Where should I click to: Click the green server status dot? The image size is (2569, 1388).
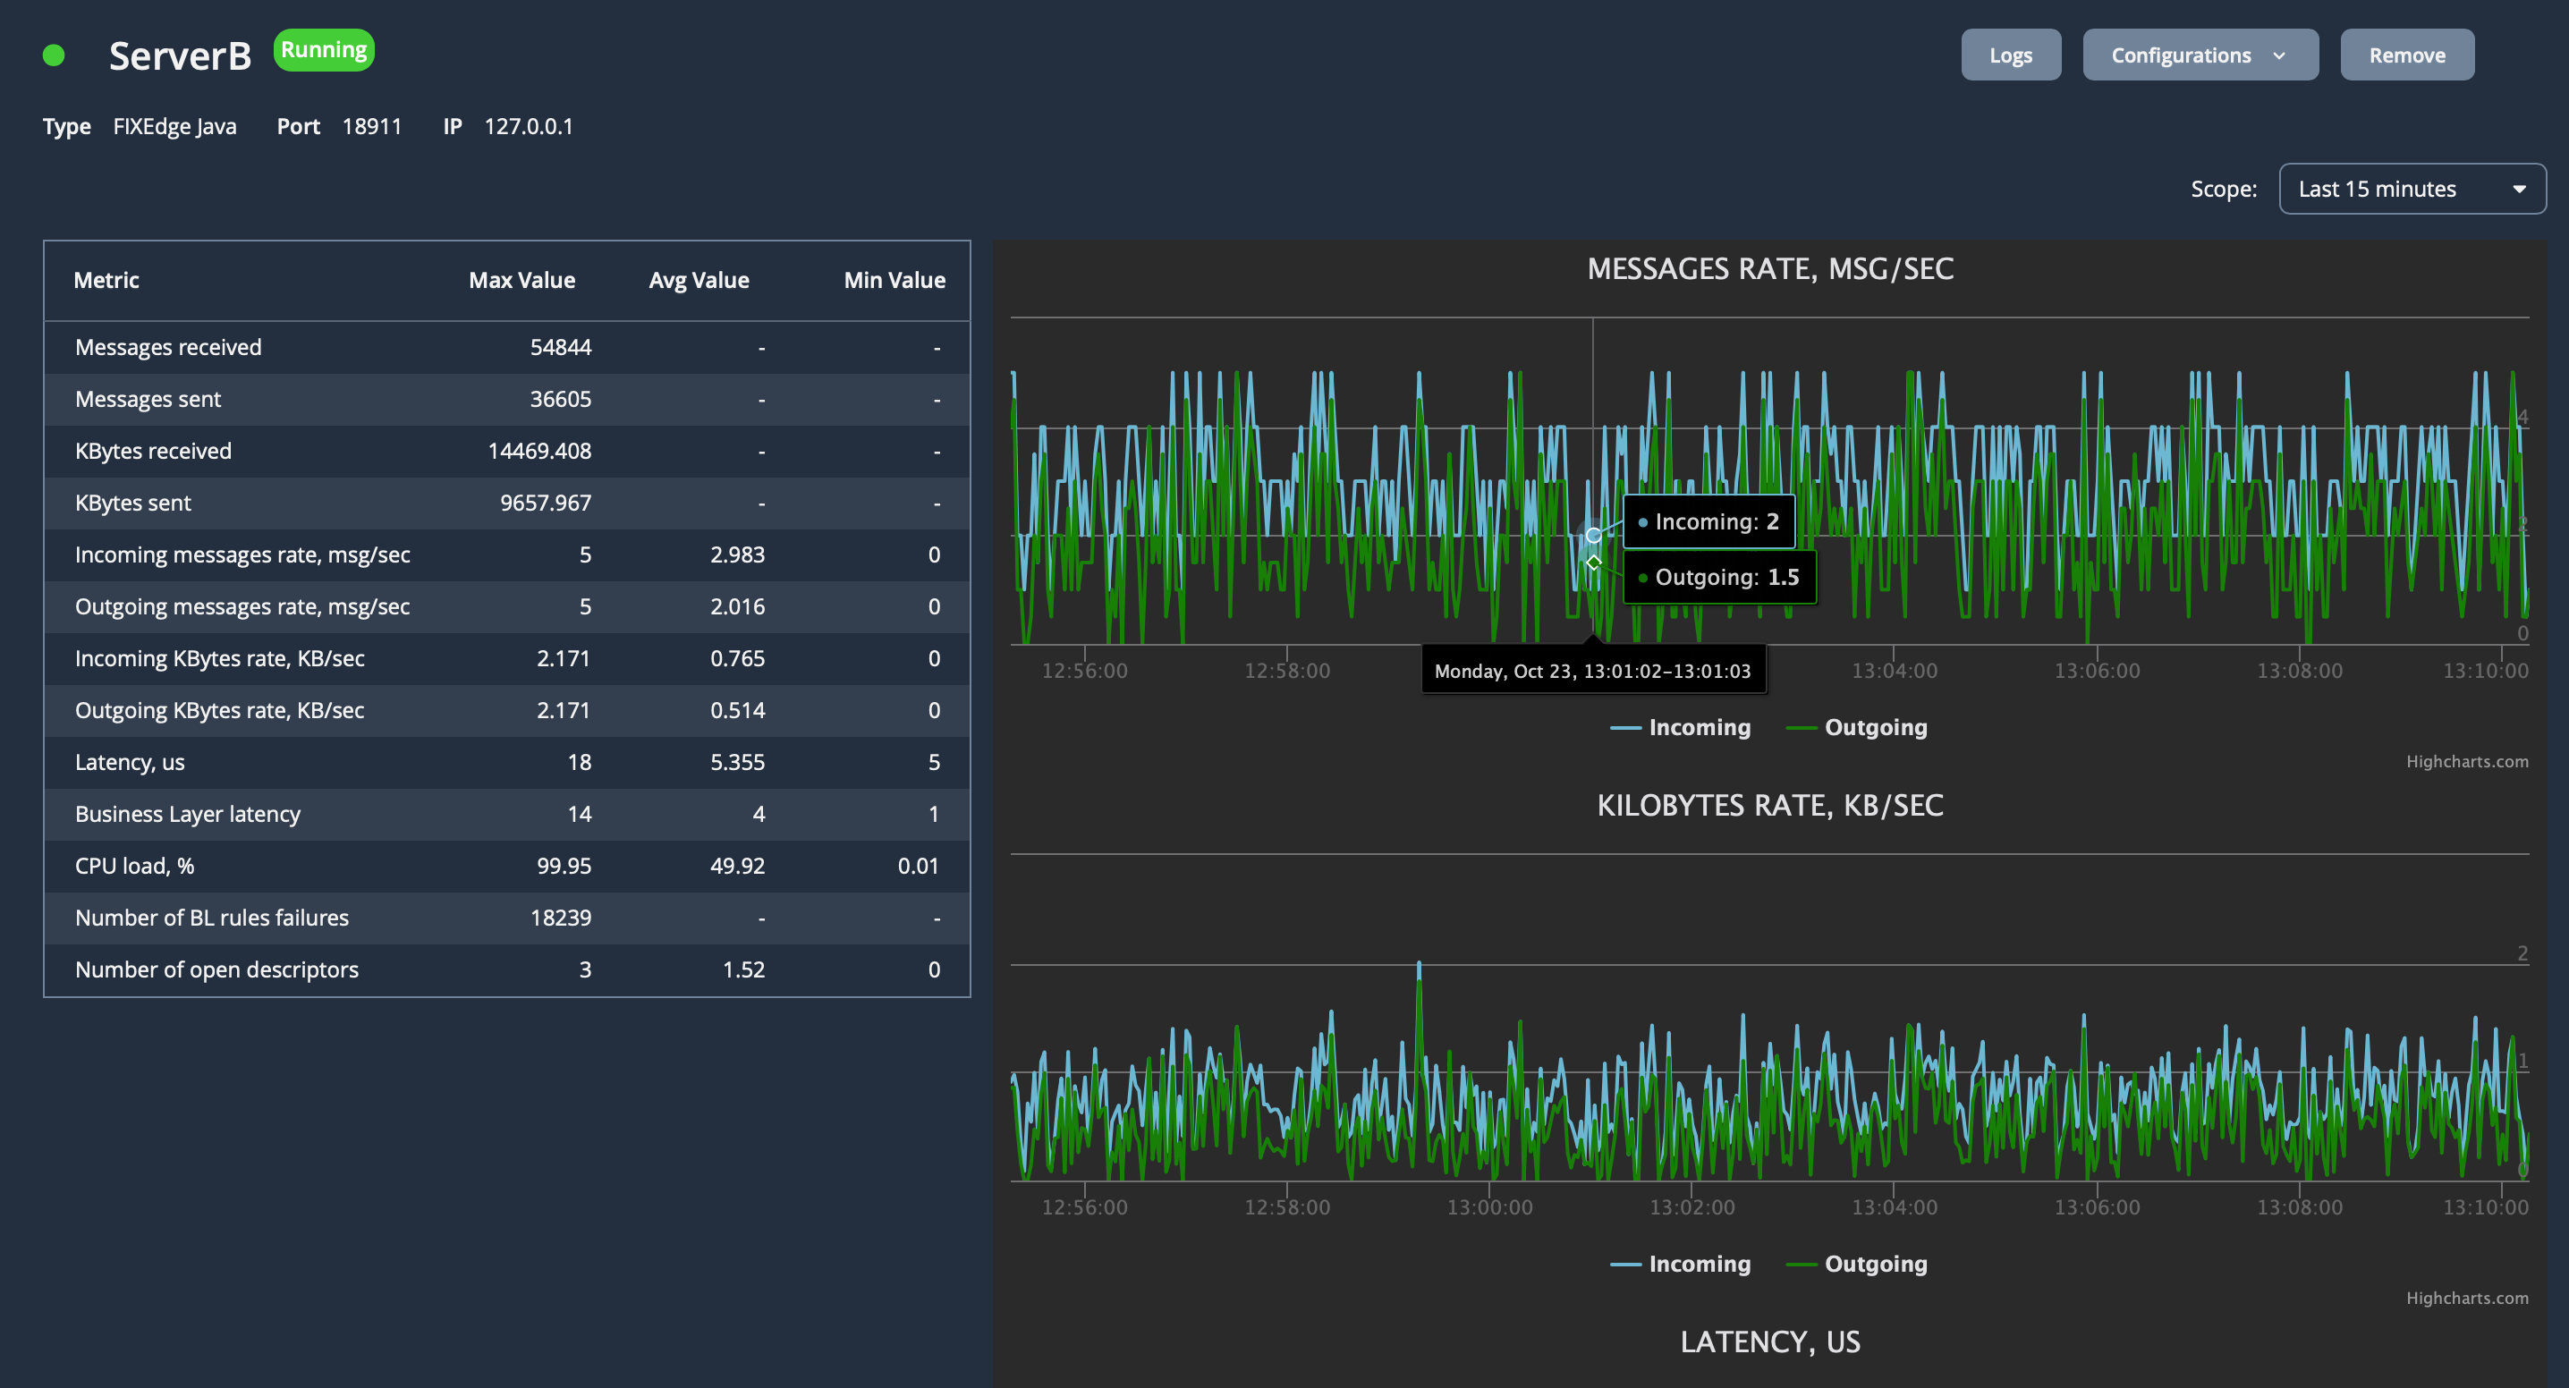point(54,55)
